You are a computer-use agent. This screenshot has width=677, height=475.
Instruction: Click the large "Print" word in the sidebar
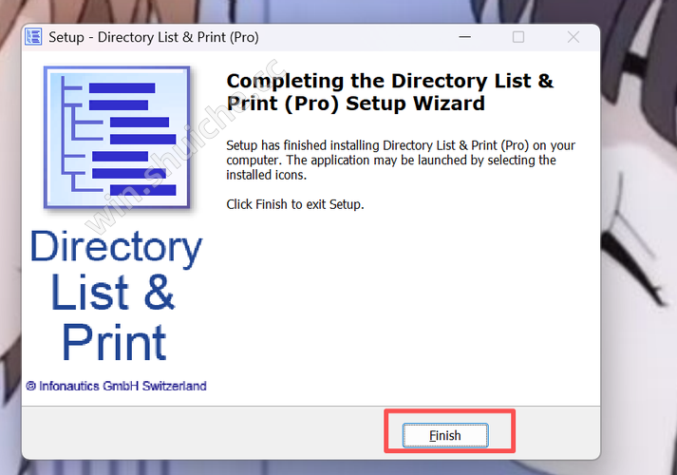[x=115, y=342]
